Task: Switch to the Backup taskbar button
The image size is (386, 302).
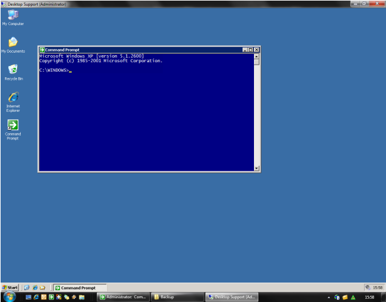Action: 177,297
